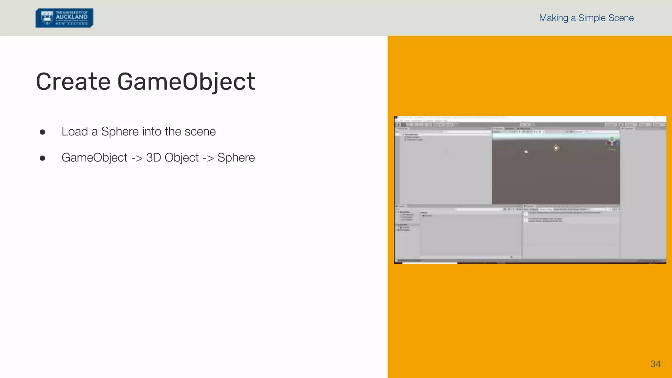Click the cloud services icon in toolbar
This screenshot has width=672, height=378.
coord(621,125)
